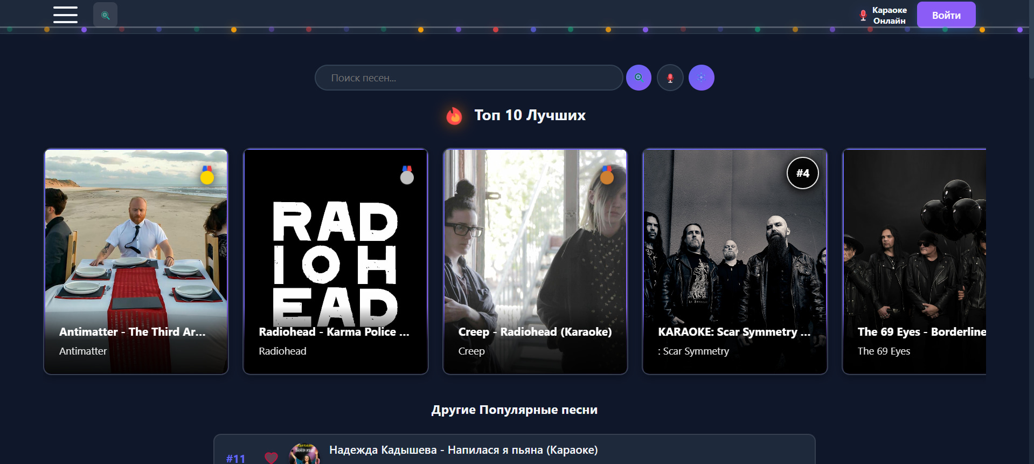Open the hamburger menu in the header
1034x464 pixels.
click(x=65, y=15)
